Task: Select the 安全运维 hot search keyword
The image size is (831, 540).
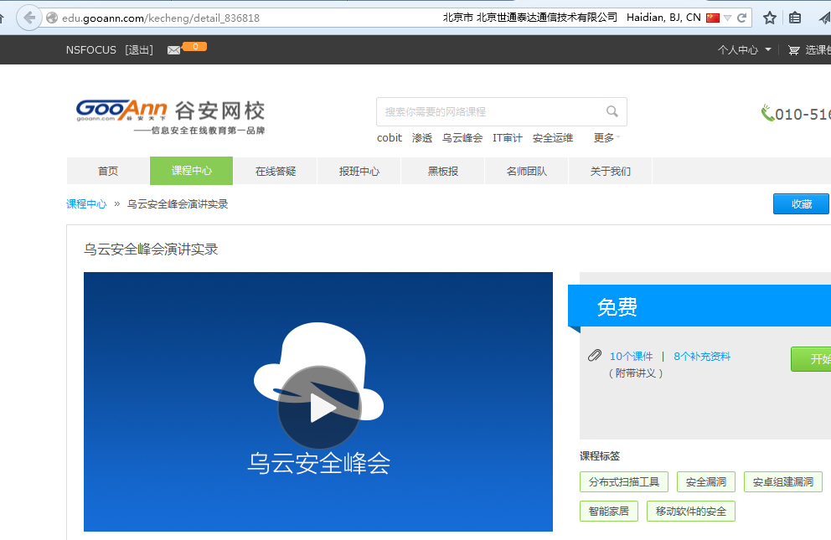Action: [553, 138]
